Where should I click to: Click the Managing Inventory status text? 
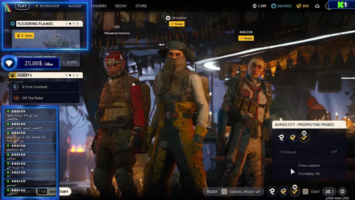click(x=117, y=33)
